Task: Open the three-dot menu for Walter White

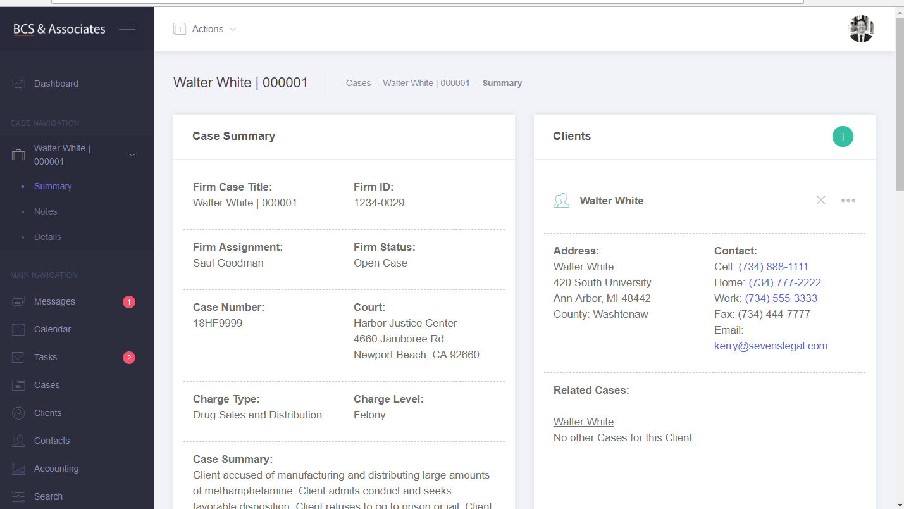Action: (x=848, y=201)
